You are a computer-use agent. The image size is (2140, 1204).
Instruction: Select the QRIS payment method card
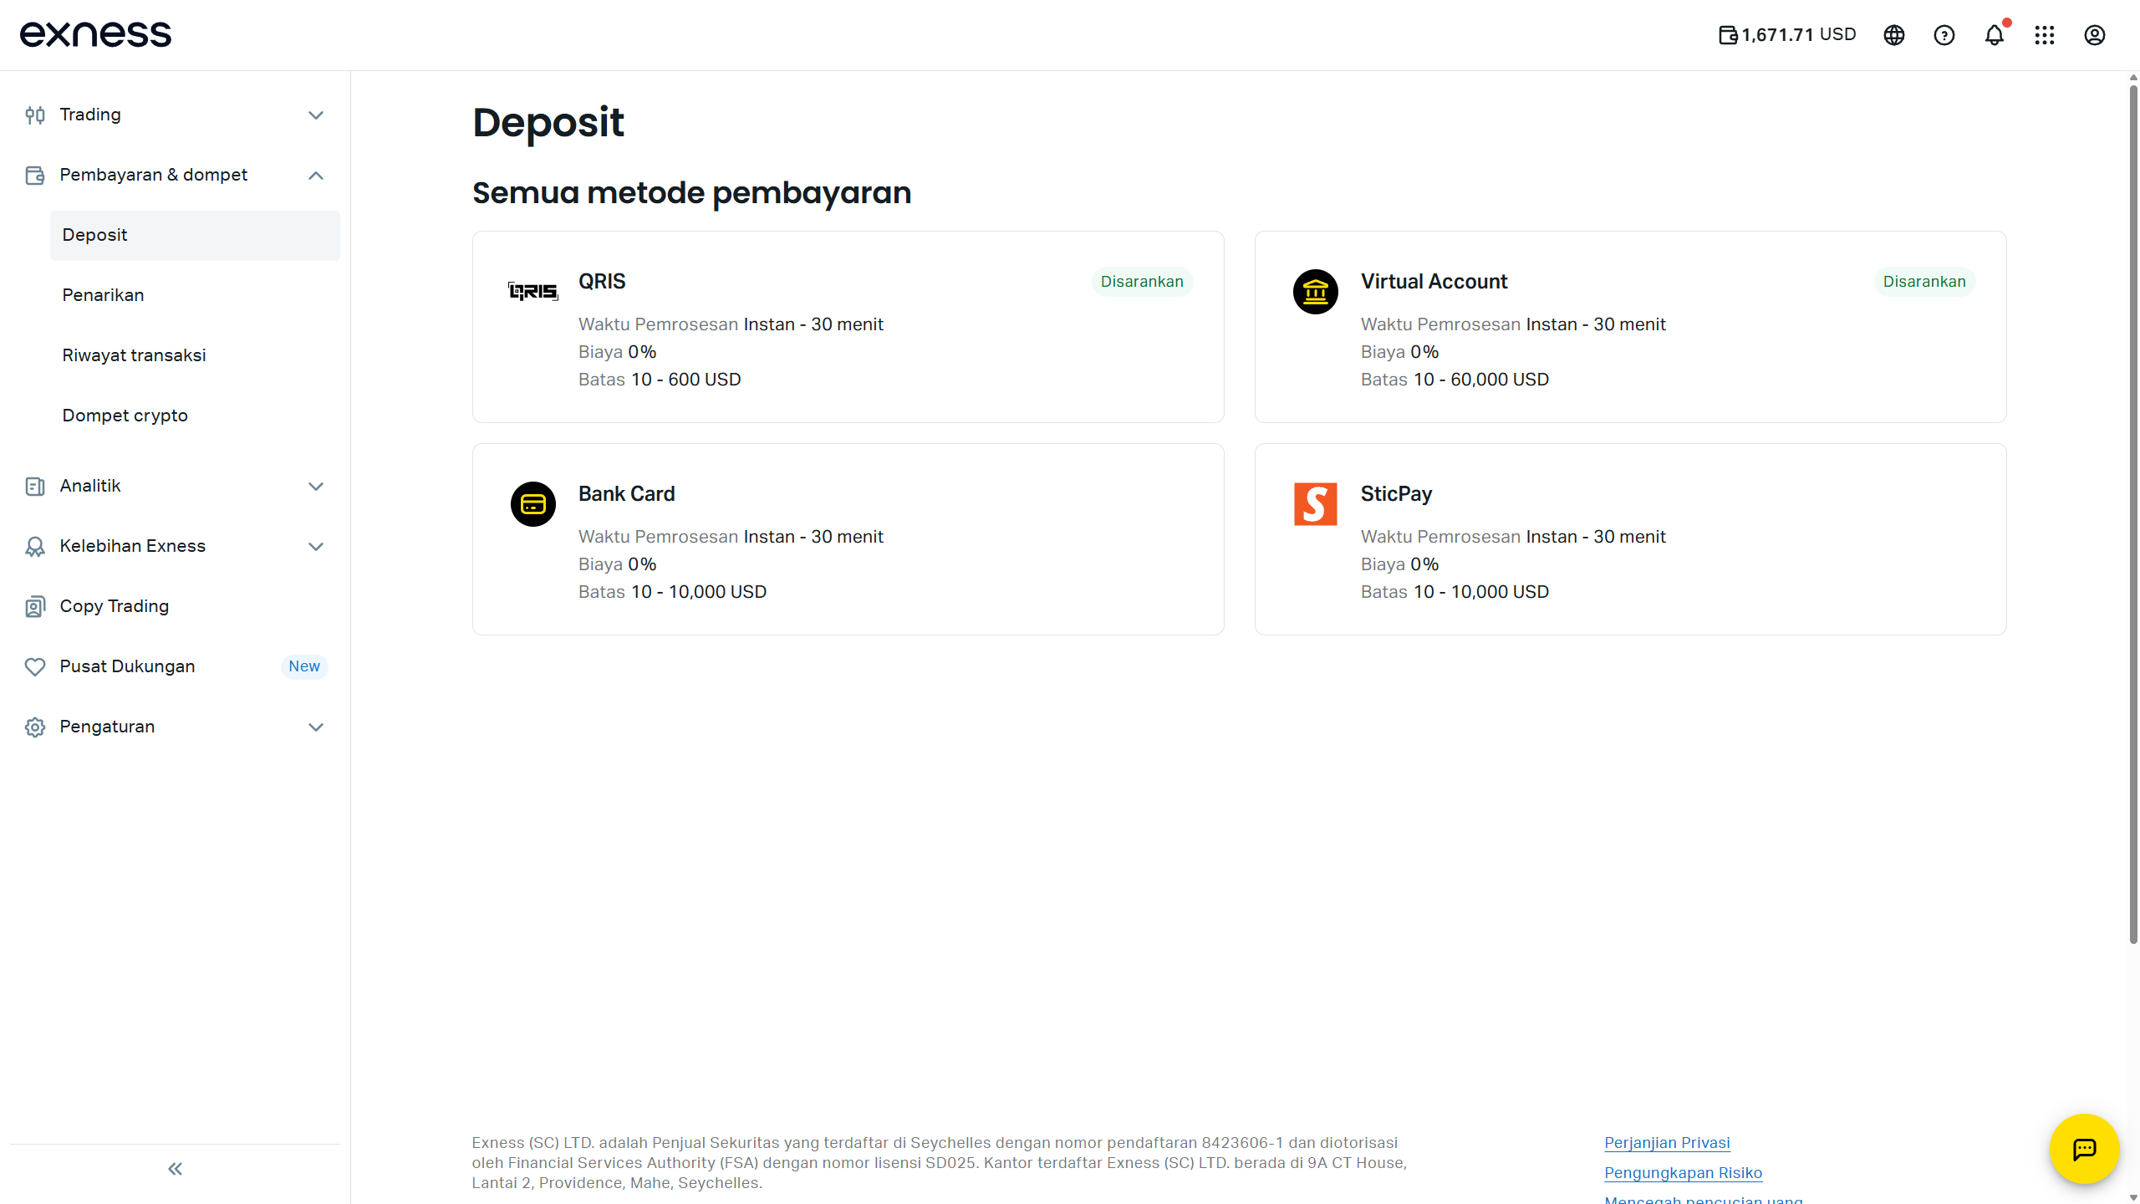[x=848, y=327]
